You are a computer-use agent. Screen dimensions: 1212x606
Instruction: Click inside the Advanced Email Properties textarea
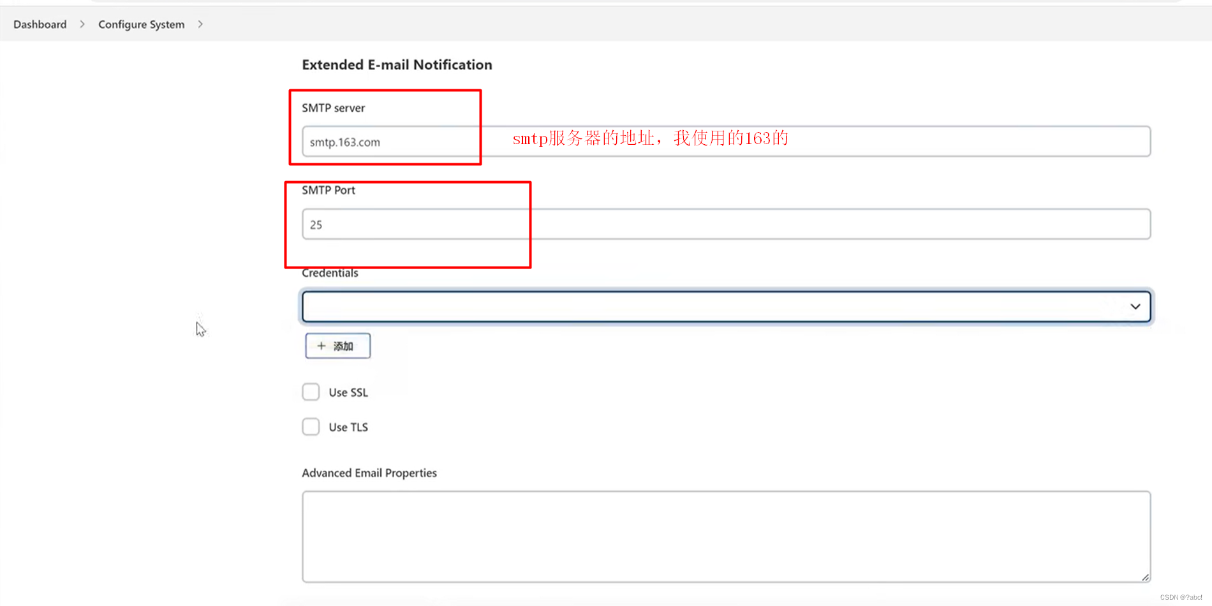(702, 536)
